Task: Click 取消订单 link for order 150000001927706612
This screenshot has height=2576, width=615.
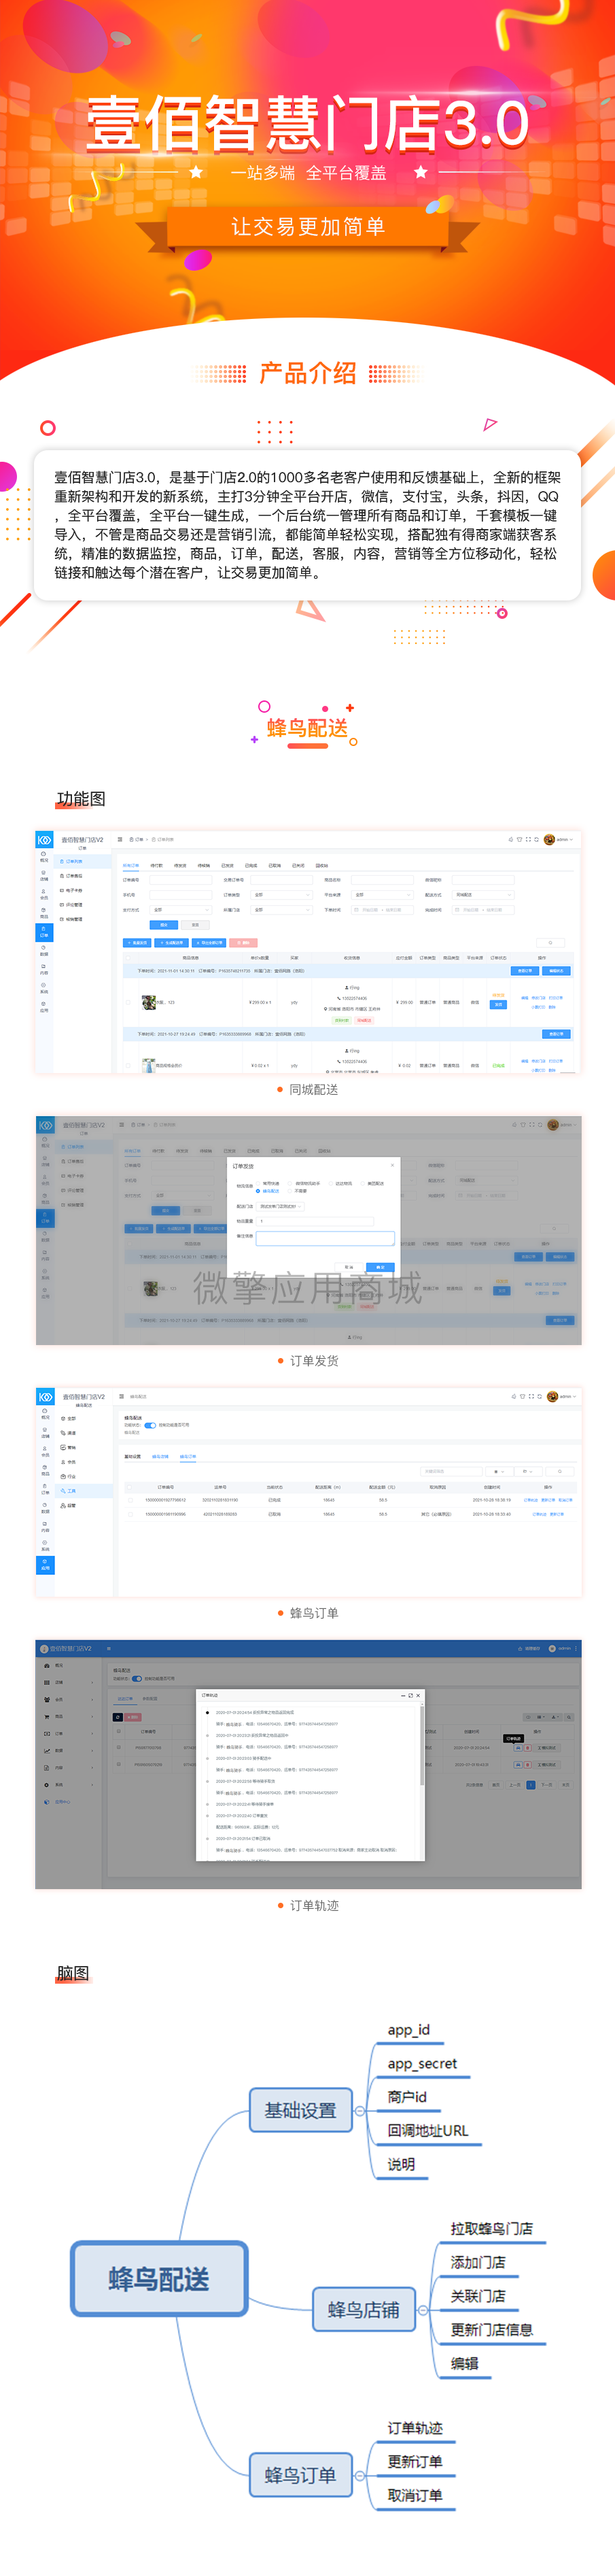Action: tap(566, 1500)
